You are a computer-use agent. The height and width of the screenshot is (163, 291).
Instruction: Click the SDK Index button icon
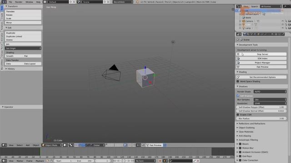click(x=238, y=58)
